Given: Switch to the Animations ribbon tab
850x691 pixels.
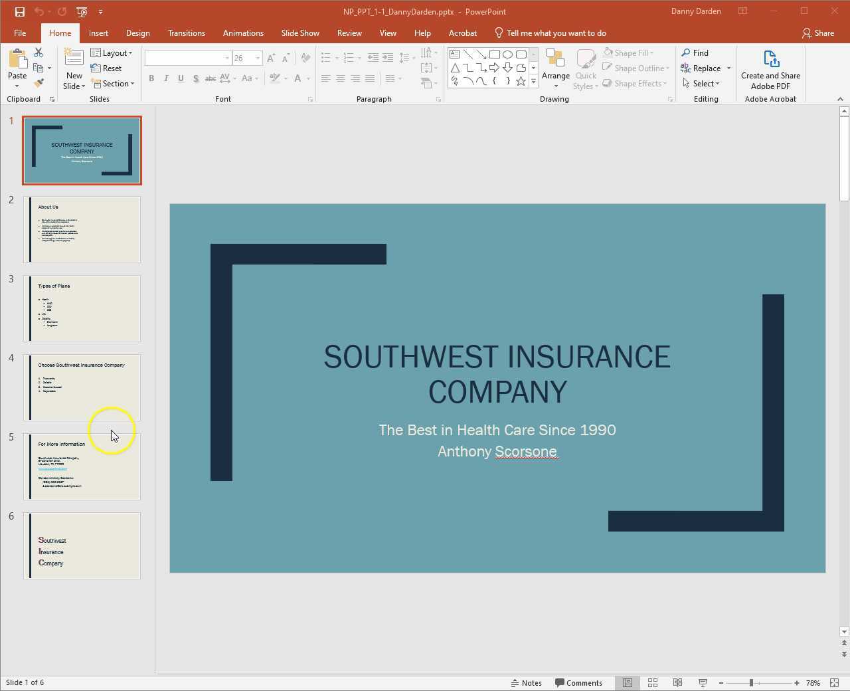Looking at the screenshot, I should click(243, 33).
